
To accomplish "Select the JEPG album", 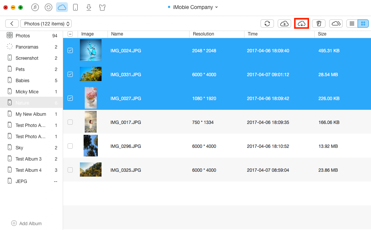I will [x=31, y=181].
